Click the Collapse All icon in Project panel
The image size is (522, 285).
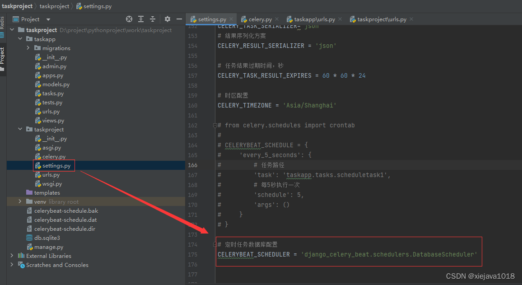click(x=153, y=19)
